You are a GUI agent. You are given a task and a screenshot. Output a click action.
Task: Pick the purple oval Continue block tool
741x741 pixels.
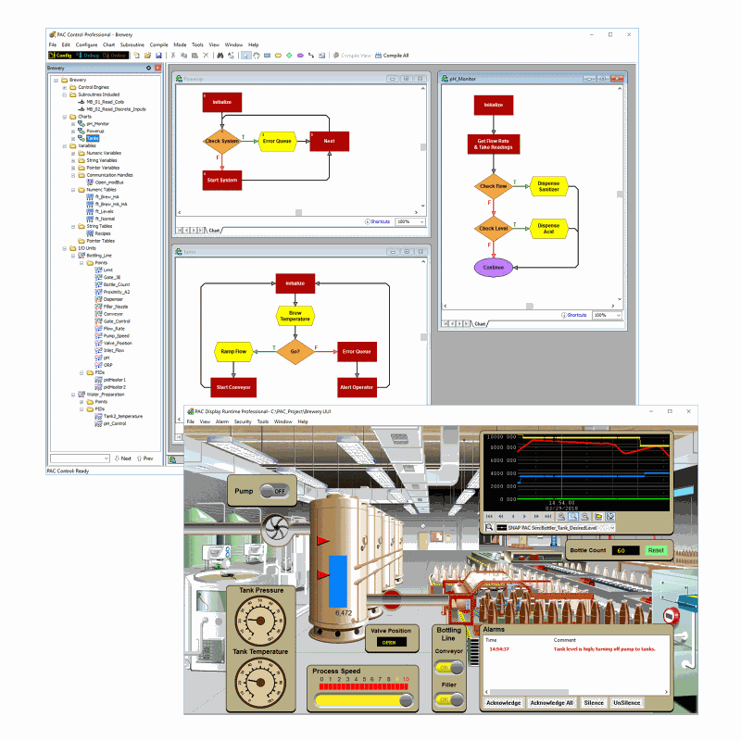point(298,56)
